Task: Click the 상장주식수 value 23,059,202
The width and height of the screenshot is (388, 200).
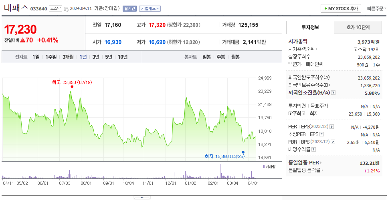Action: (x=369, y=57)
